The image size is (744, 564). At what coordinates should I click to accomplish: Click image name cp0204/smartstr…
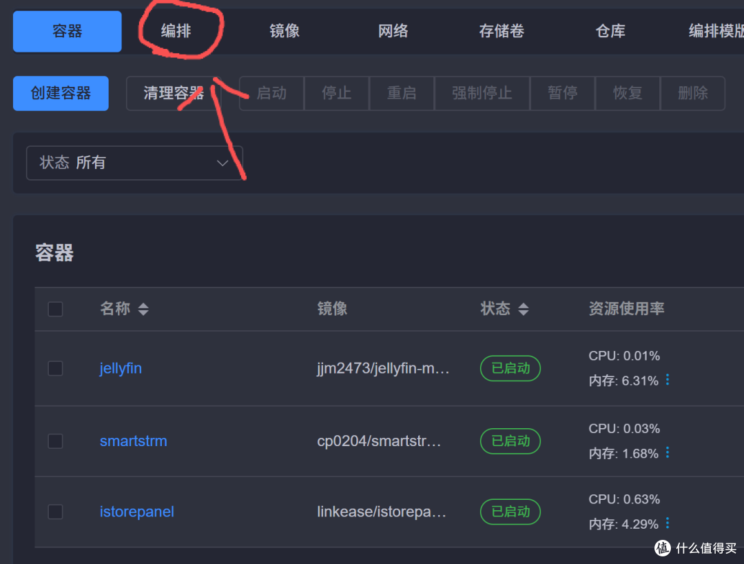[x=379, y=441]
